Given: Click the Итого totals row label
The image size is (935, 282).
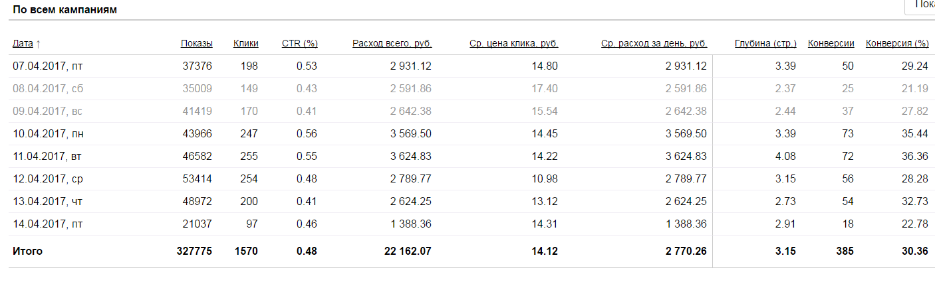Looking at the screenshot, I should (x=27, y=251).
